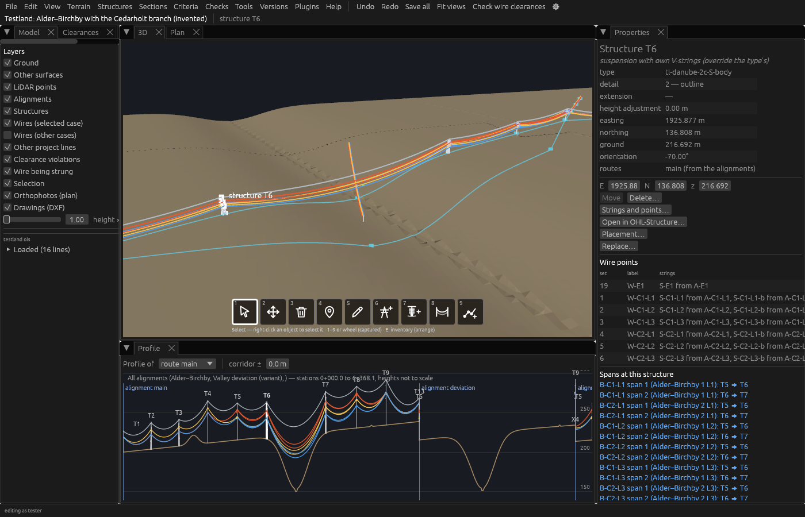Open the Properties panel dropdown triangle
This screenshot has height=517, width=805.
[603, 32]
